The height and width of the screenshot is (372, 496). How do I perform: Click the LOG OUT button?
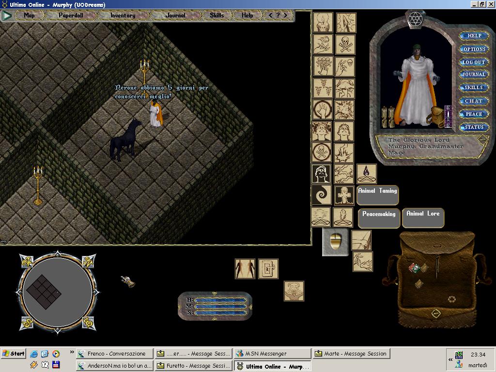point(474,62)
